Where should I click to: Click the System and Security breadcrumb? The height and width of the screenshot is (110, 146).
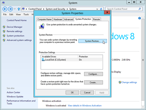click(55, 9)
